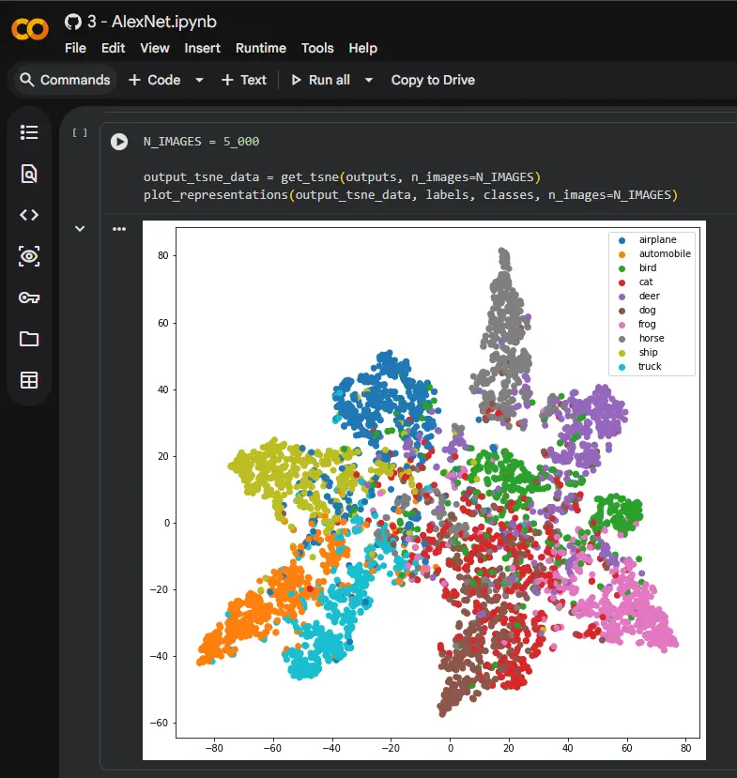Click the GitHub icon beside notebook title
The width and height of the screenshot is (737, 778).
pyautogui.click(x=73, y=22)
